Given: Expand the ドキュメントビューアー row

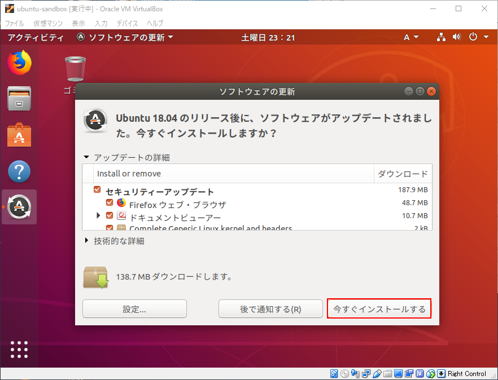Looking at the screenshot, I should click(x=98, y=215).
